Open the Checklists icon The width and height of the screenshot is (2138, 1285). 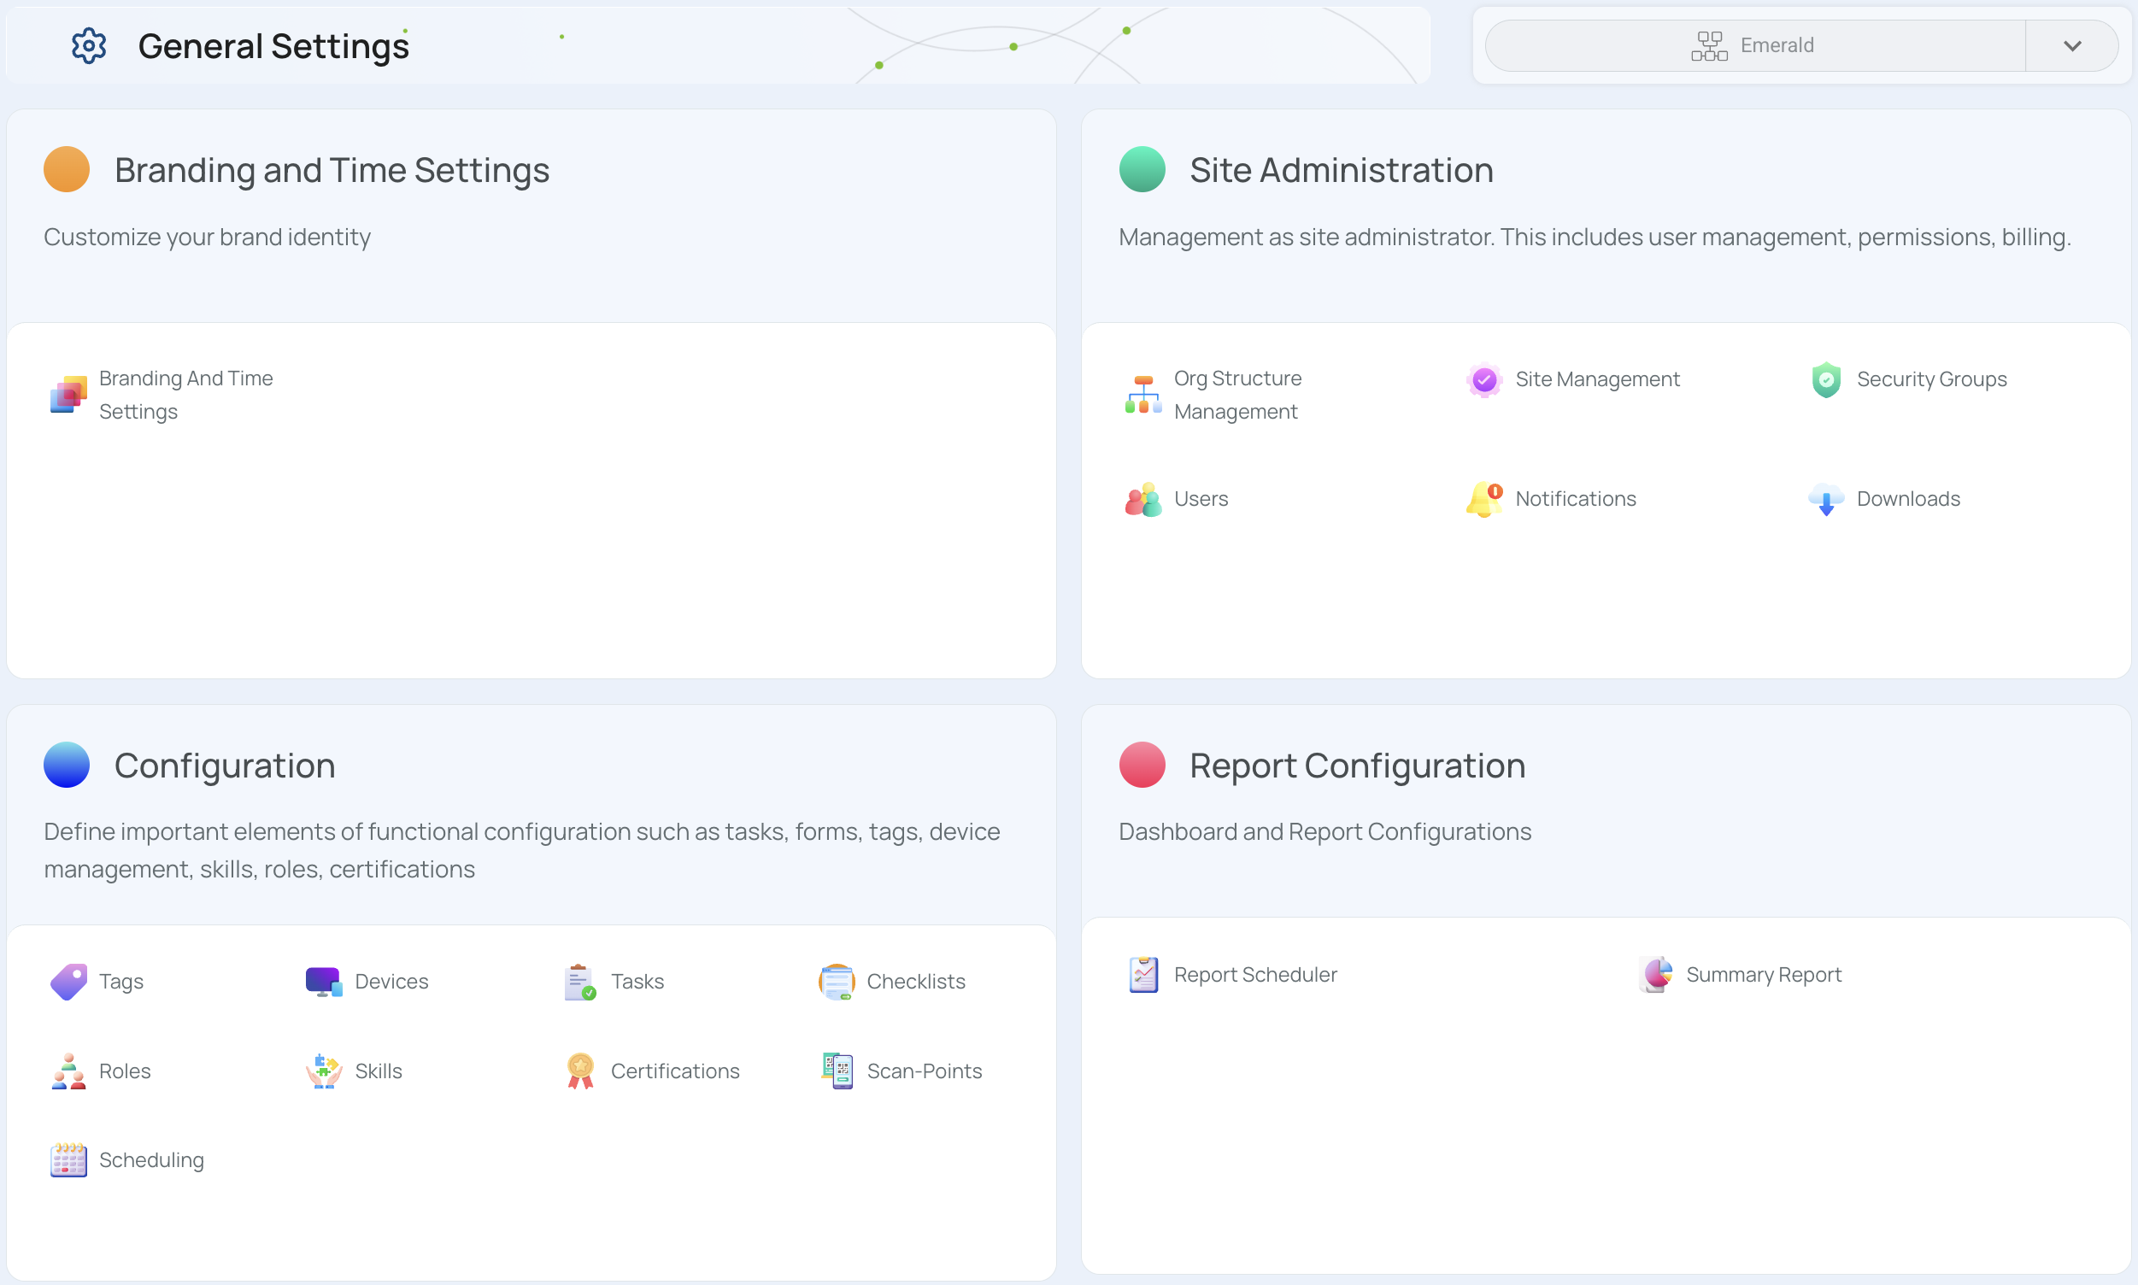(837, 981)
